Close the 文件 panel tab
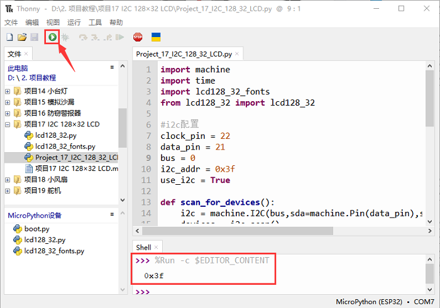Screen dimensions: 440x308 pyautogui.click(x=28, y=54)
